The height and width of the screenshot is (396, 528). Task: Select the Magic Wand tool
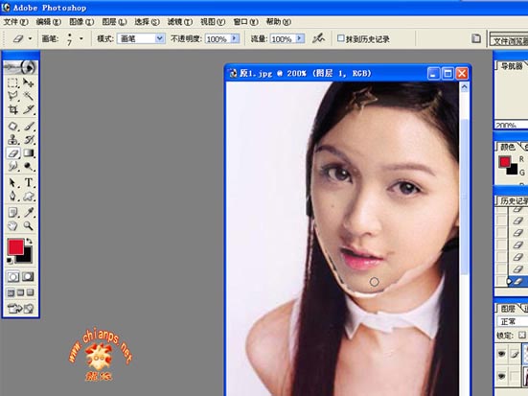tap(29, 96)
